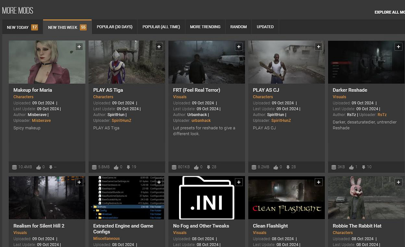The width and height of the screenshot is (405, 247).
Task: Click plus icon on Robbie The Rabbit Hat thumbnail
Action: coord(399,182)
